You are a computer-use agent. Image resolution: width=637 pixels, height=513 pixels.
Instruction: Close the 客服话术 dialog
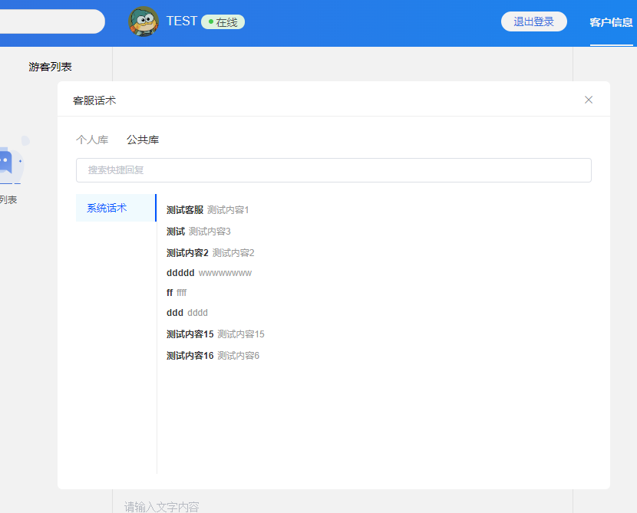pos(588,100)
